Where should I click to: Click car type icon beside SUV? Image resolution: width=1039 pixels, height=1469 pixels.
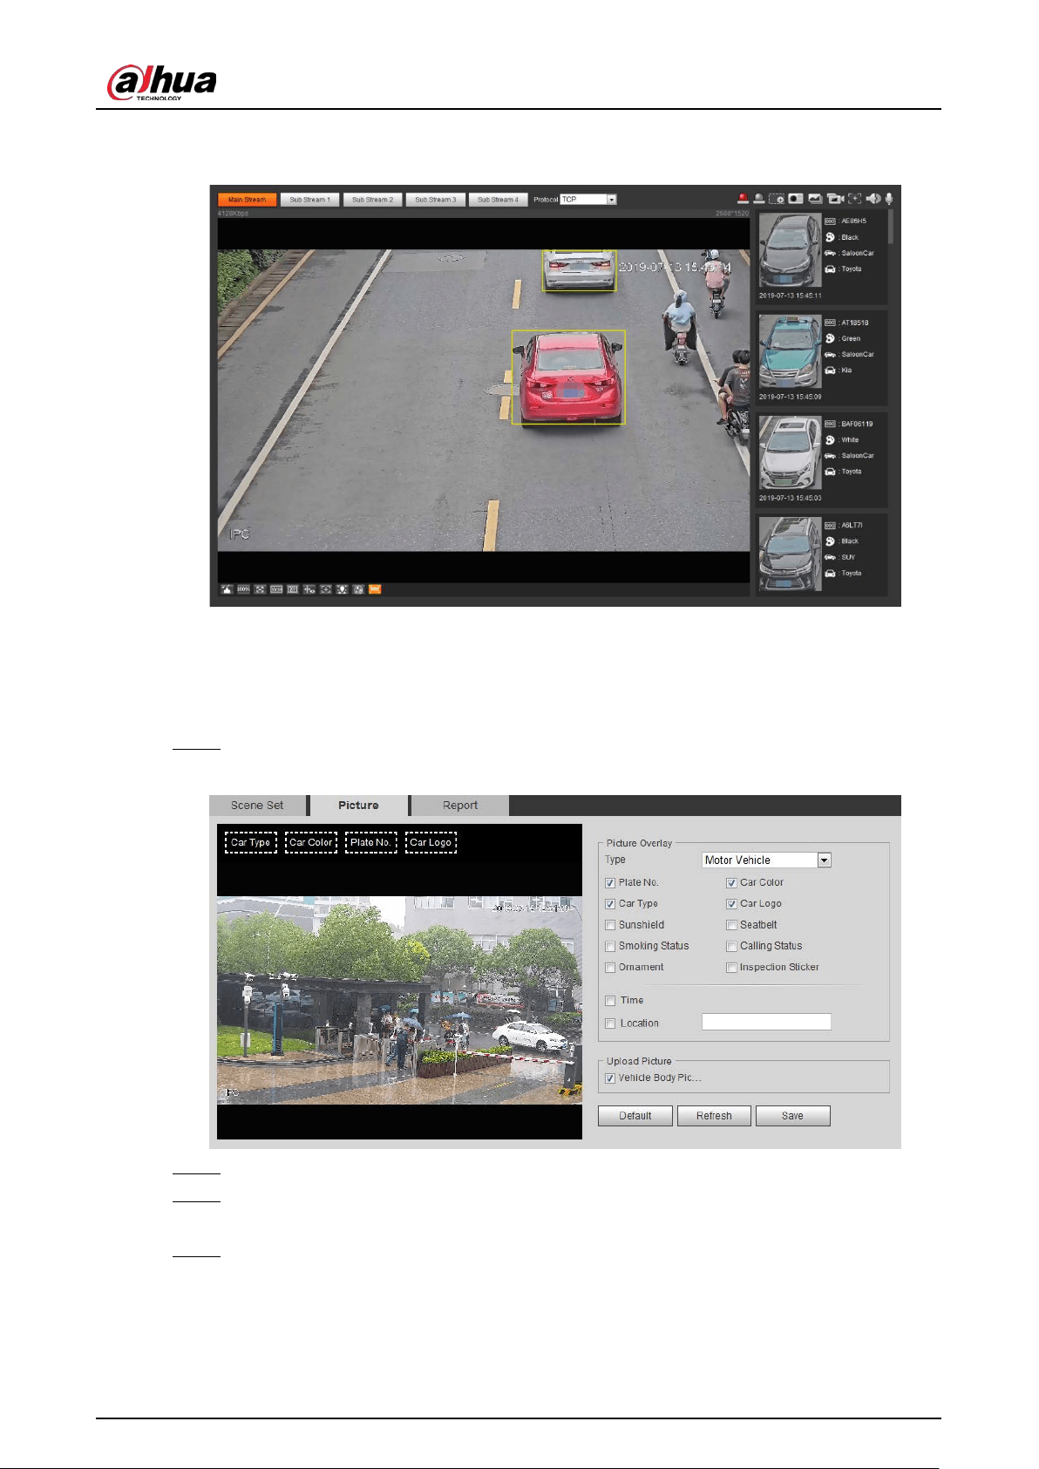830,557
